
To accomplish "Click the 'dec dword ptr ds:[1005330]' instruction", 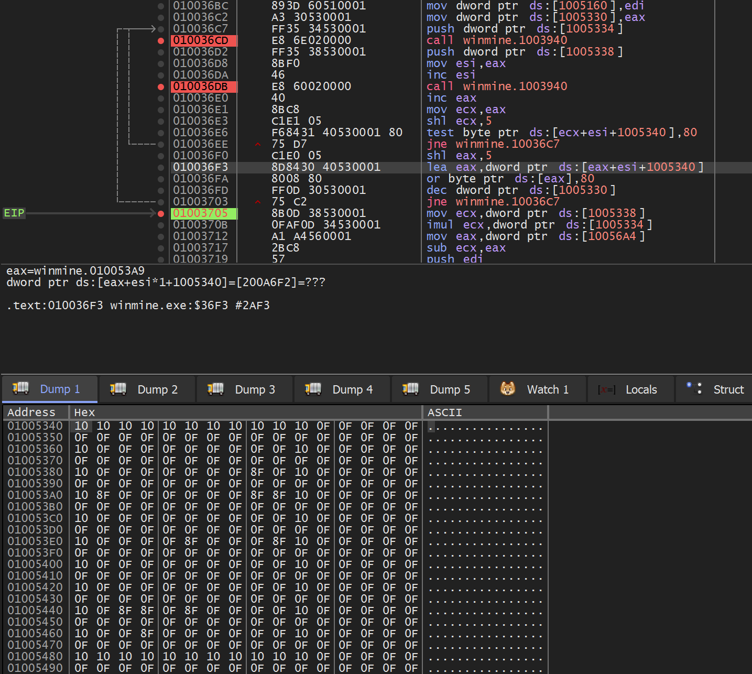I will click(521, 190).
